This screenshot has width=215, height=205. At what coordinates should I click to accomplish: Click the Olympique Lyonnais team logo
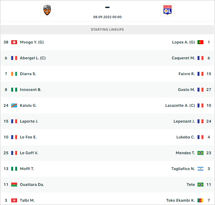click(x=167, y=10)
